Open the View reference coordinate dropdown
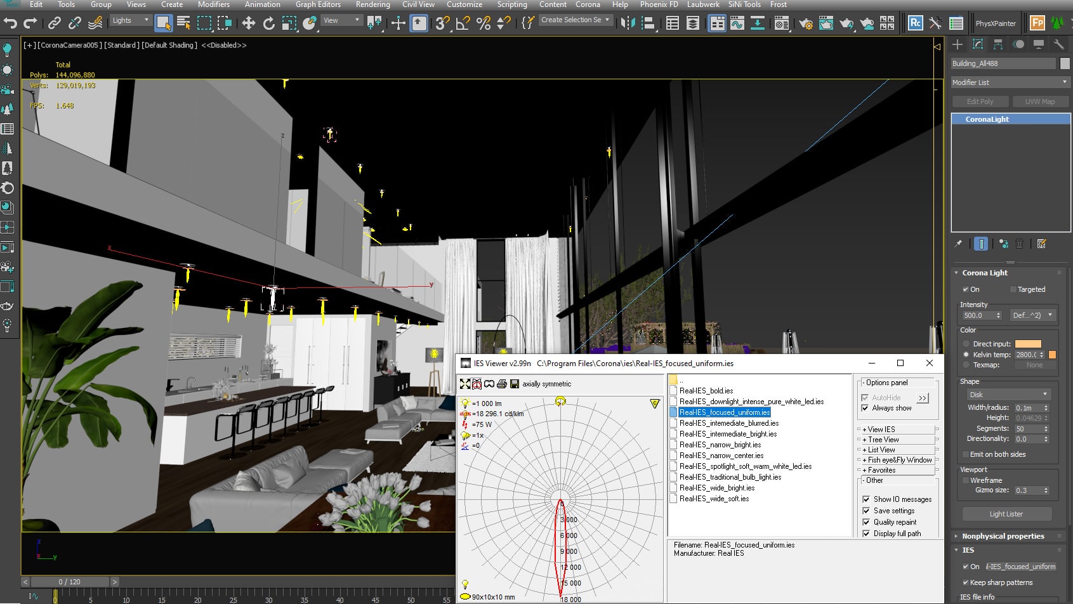 click(x=341, y=20)
